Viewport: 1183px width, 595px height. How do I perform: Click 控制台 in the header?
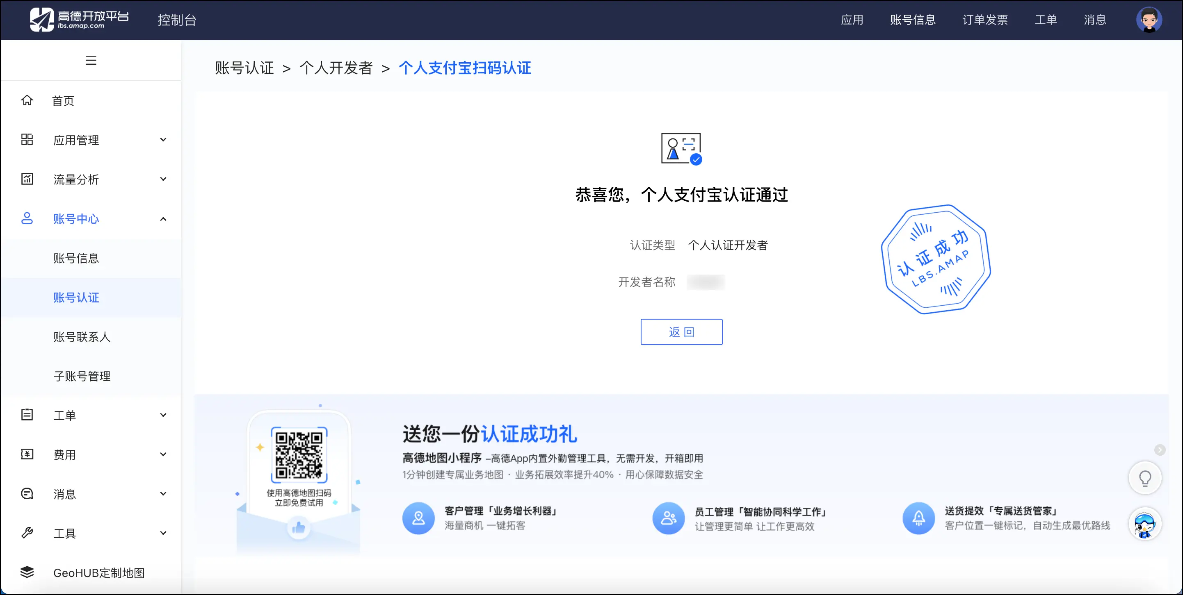click(177, 20)
